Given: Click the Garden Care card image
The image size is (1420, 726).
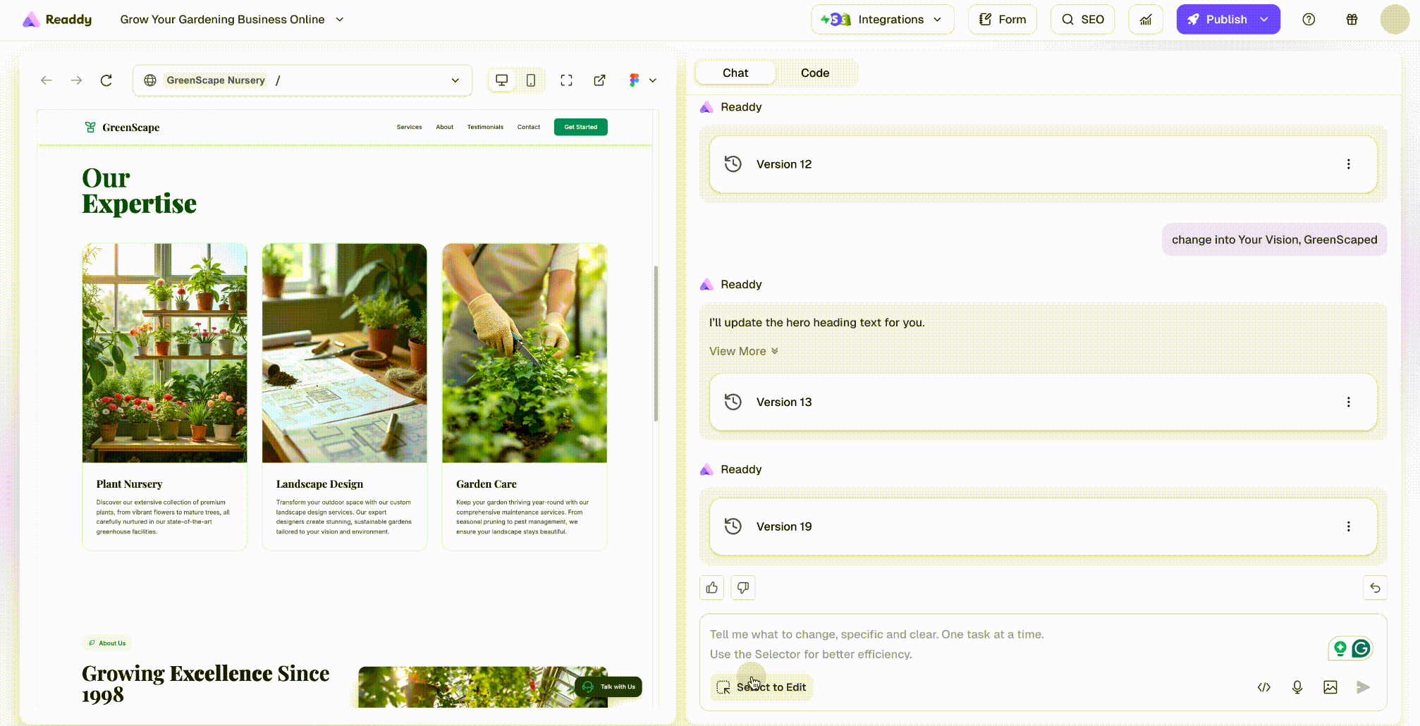Looking at the screenshot, I should click(x=525, y=353).
